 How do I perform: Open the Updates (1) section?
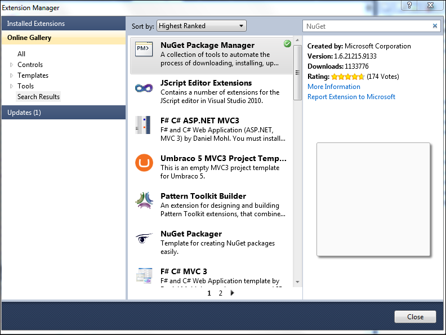(24, 113)
